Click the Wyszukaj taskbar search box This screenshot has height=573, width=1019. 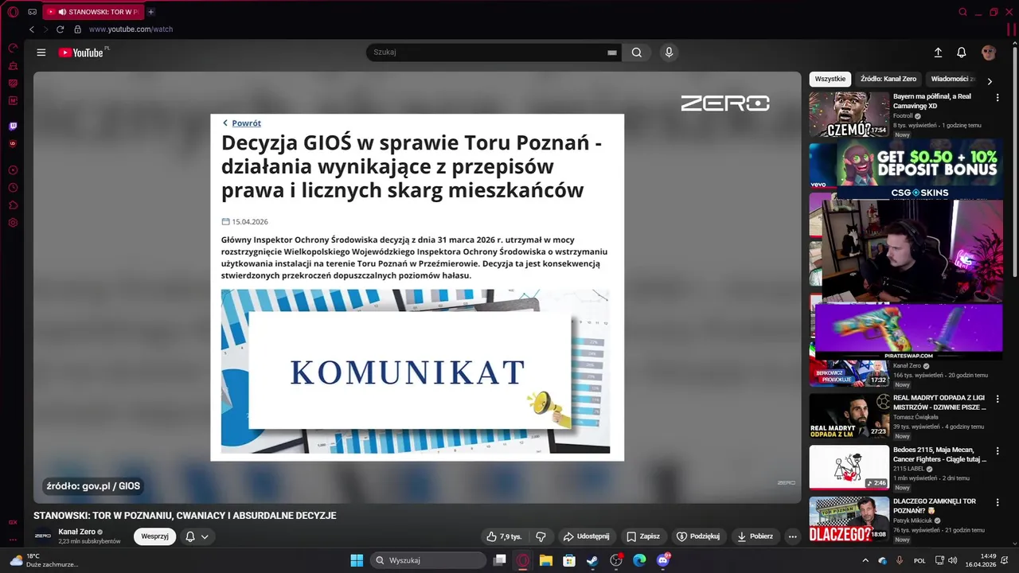tap(428, 560)
